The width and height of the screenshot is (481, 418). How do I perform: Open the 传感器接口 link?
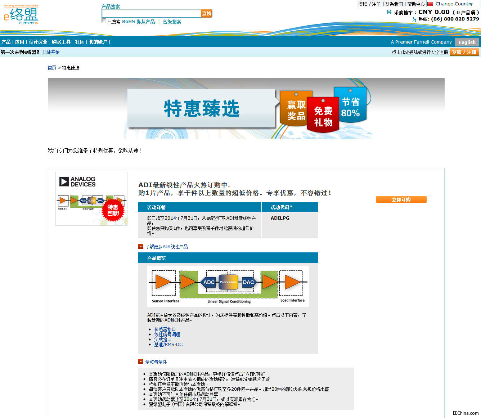click(165, 329)
